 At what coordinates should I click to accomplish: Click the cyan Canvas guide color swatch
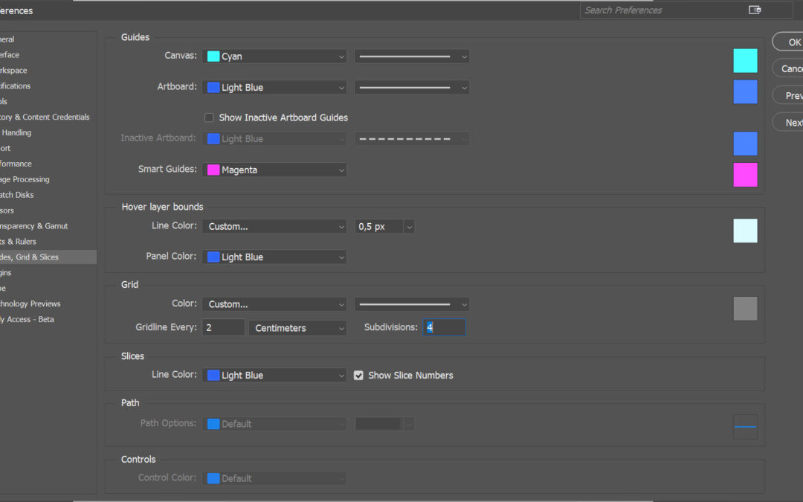point(745,61)
